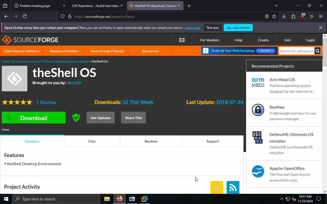Click the Operating System Kernels breadcrumb
Screen dimensions: 327x204
72,61
